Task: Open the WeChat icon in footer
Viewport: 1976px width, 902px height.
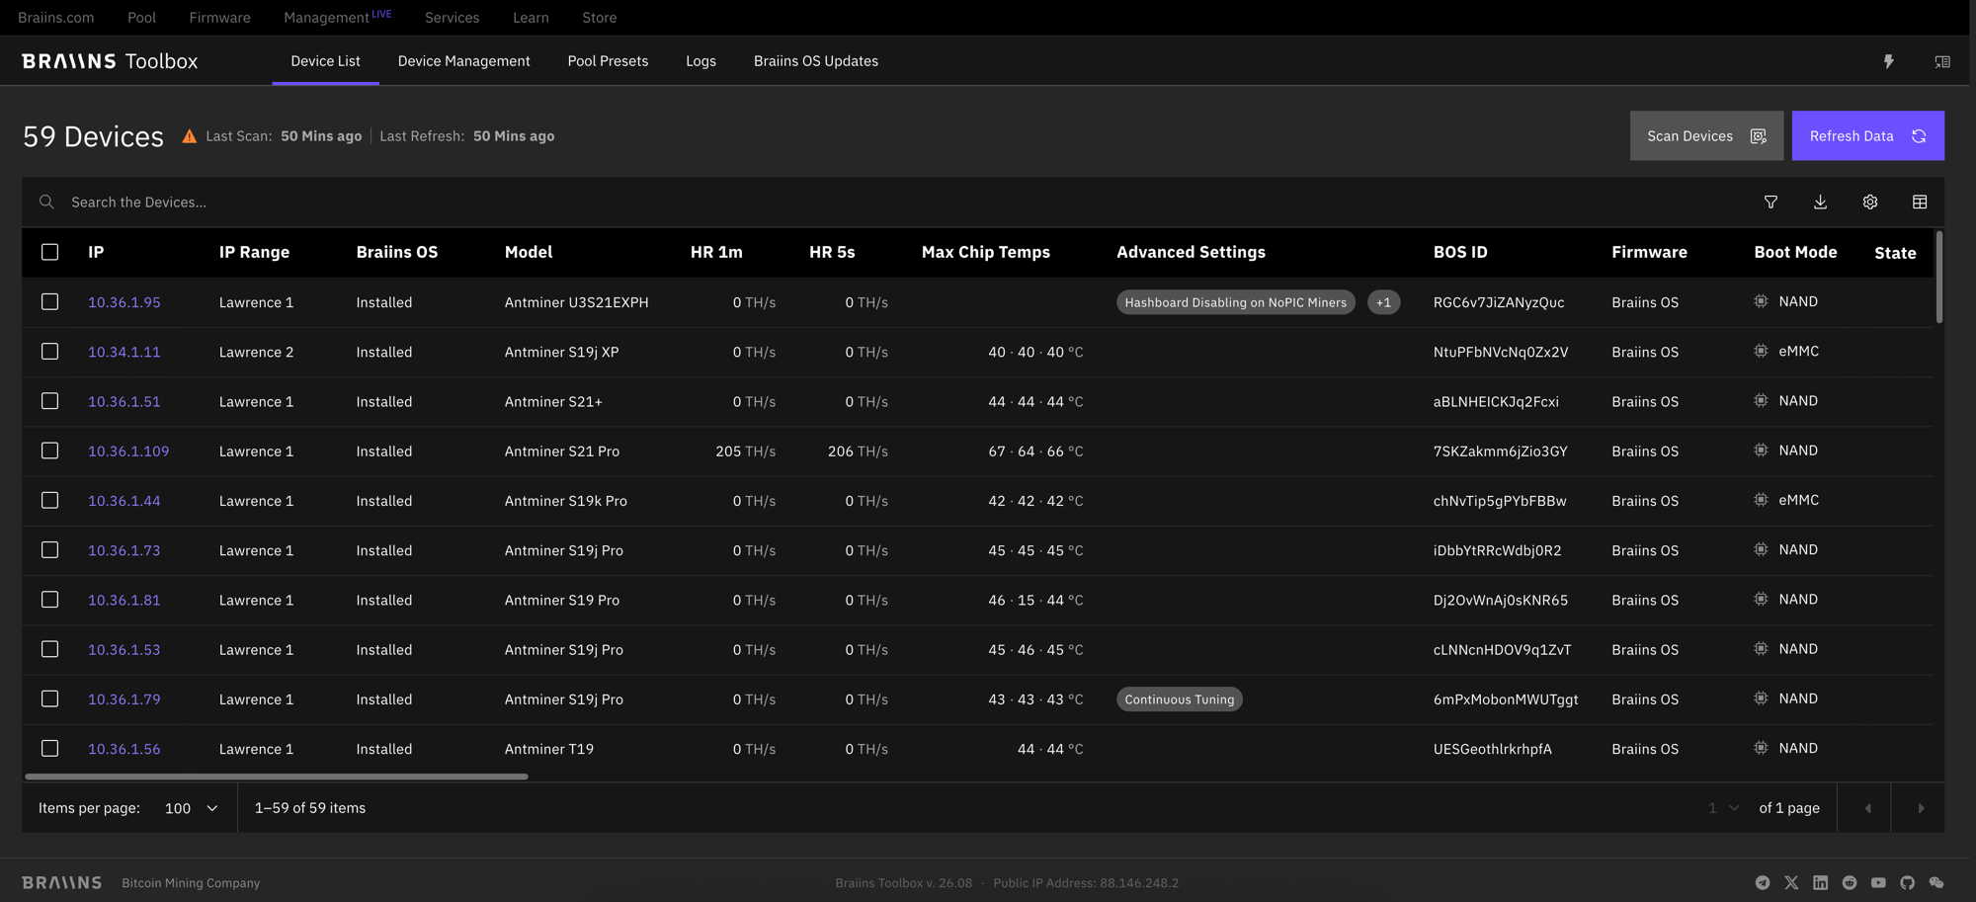Action: pos(1936,882)
